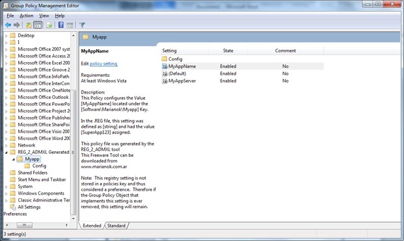Click the tree scroll left arrow

[x=6, y=225]
